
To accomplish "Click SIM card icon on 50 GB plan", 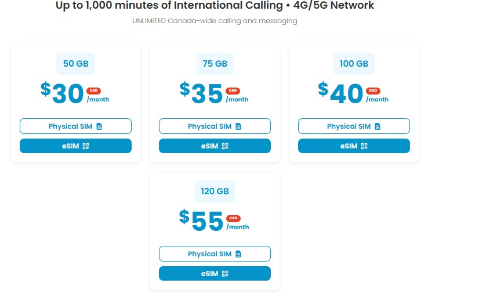I will click(99, 126).
